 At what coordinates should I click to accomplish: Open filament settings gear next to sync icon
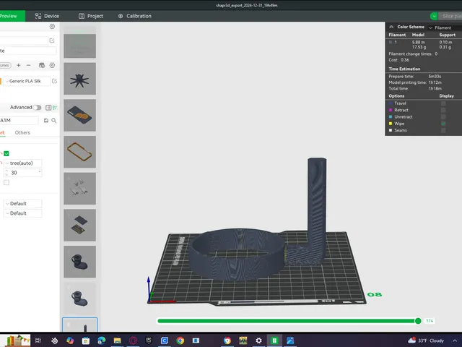click(52, 65)
